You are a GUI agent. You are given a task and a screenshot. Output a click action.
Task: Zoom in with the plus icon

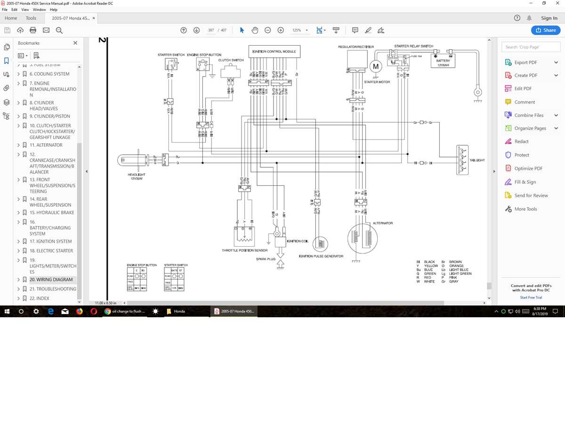[x=281, y=30]
